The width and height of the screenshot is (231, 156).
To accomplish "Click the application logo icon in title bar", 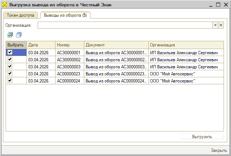I will [4, 5].
